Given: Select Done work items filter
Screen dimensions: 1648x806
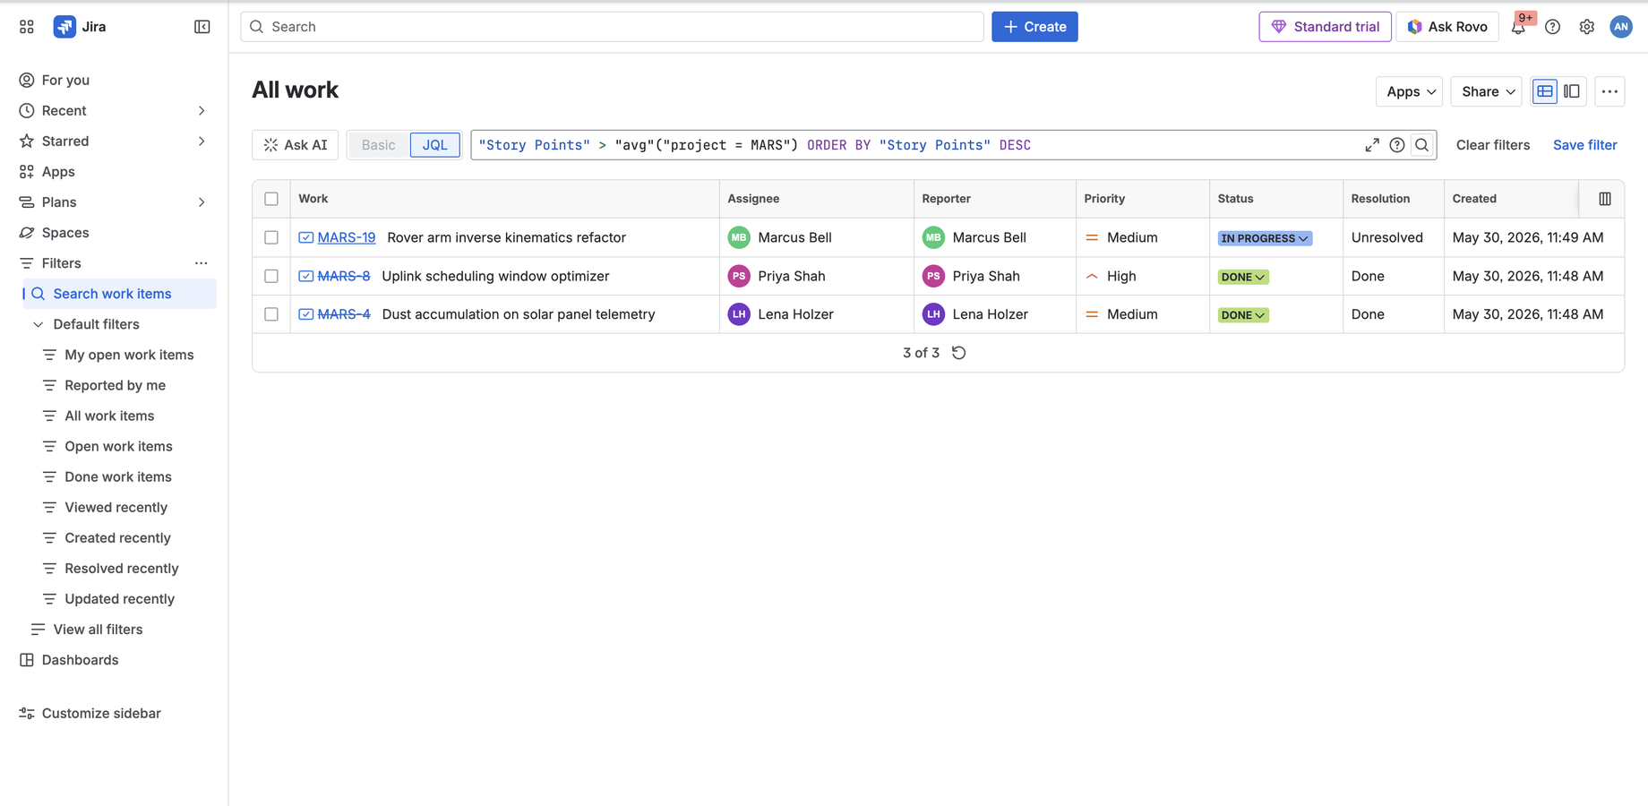Looking at the screenshot, I should 118,476.
